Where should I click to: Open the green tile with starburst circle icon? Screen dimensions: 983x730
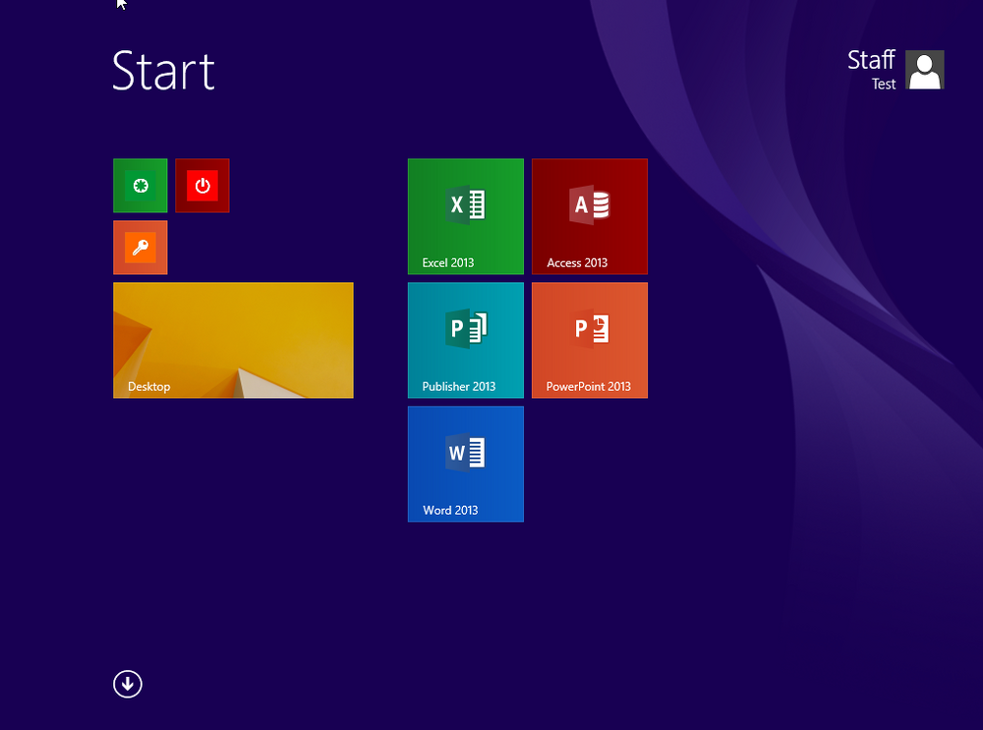pyautogui.click(x=141, y=186)
